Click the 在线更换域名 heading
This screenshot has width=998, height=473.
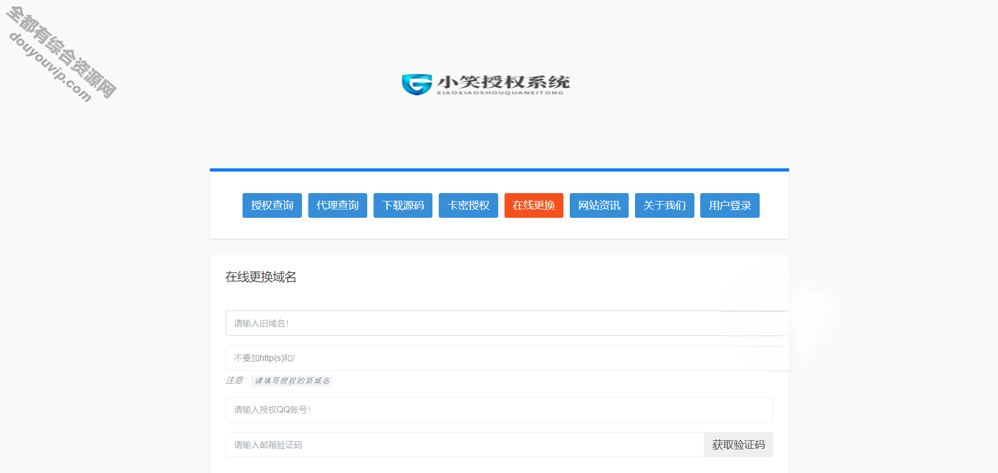click(x=261, y=277)
